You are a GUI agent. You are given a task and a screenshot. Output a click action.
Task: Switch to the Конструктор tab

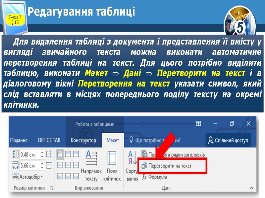coord(83,140)
